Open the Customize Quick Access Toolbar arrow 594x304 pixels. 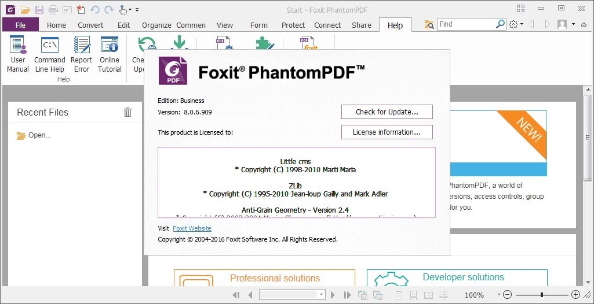(x=137, y=9)
